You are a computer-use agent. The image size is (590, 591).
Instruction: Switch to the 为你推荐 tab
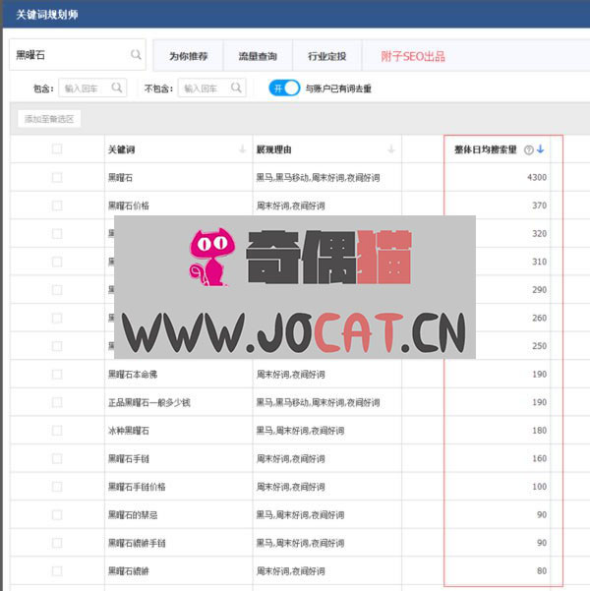pyautogui.click(x=188, y=56)
